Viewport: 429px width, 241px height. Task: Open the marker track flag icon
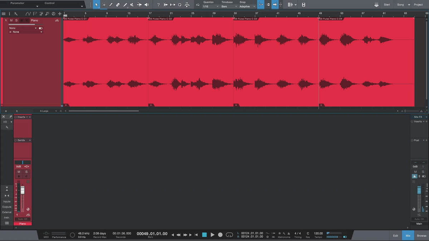click(x=35, y=14)
